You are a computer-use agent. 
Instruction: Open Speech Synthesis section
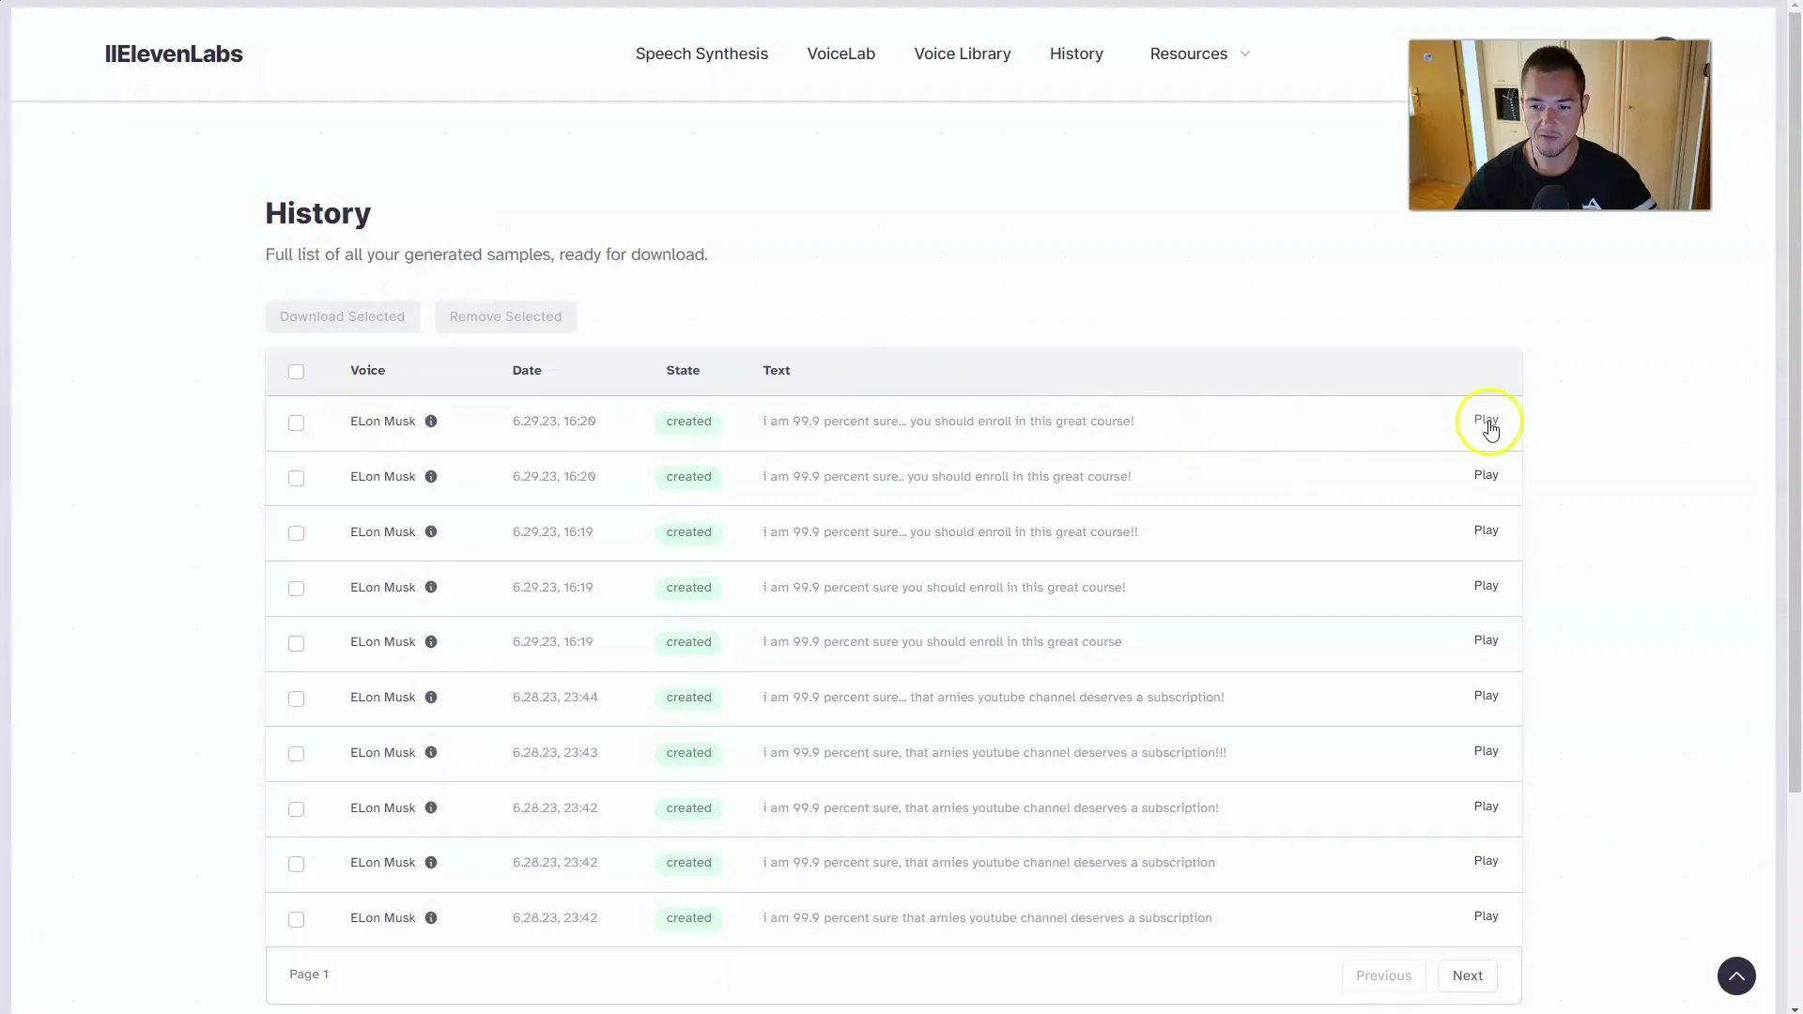point(701,54)
